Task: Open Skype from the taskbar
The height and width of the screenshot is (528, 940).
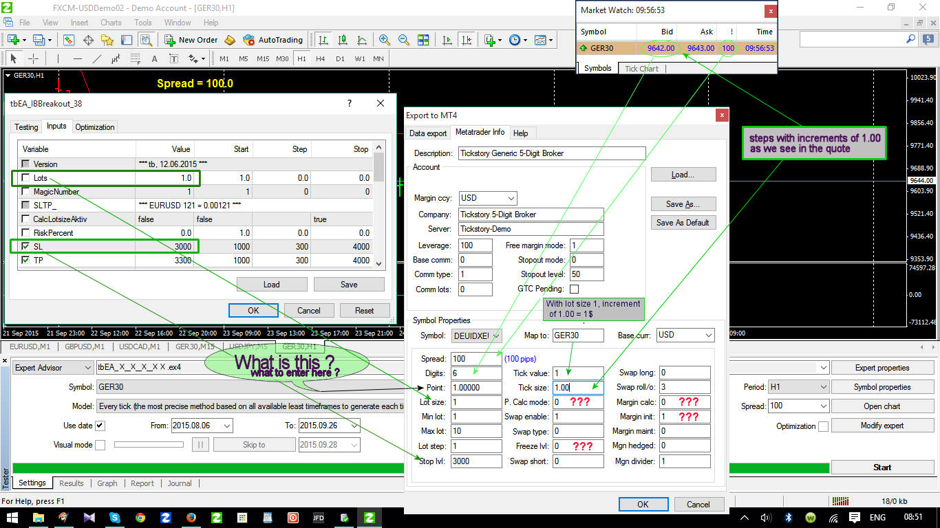Action: click(x=114, y=517)
